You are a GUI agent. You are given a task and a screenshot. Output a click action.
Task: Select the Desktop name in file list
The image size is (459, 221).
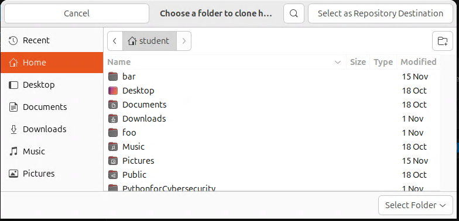(x=138, y=91)
